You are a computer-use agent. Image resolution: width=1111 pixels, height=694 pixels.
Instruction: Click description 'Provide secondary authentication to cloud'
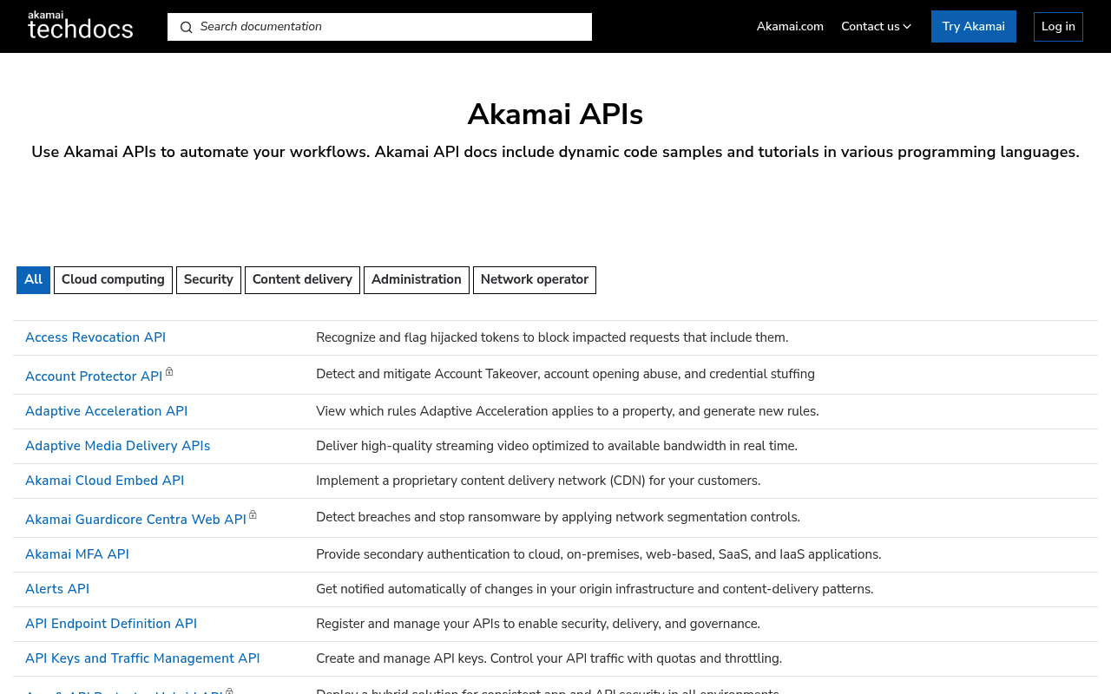[x=598, y=554]
